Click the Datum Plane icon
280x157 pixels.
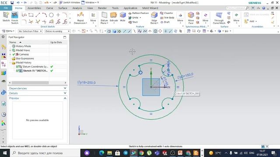(x=104, y=15)
